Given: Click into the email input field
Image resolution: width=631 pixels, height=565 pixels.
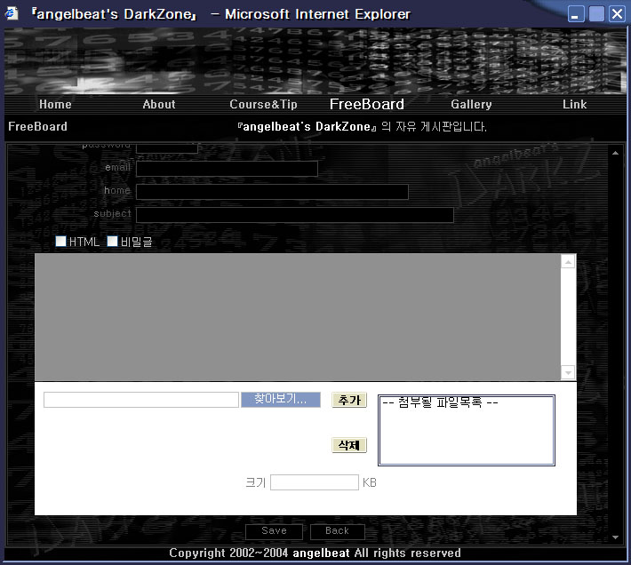Looking at the screenshot, I should click(x=227, y=169).
